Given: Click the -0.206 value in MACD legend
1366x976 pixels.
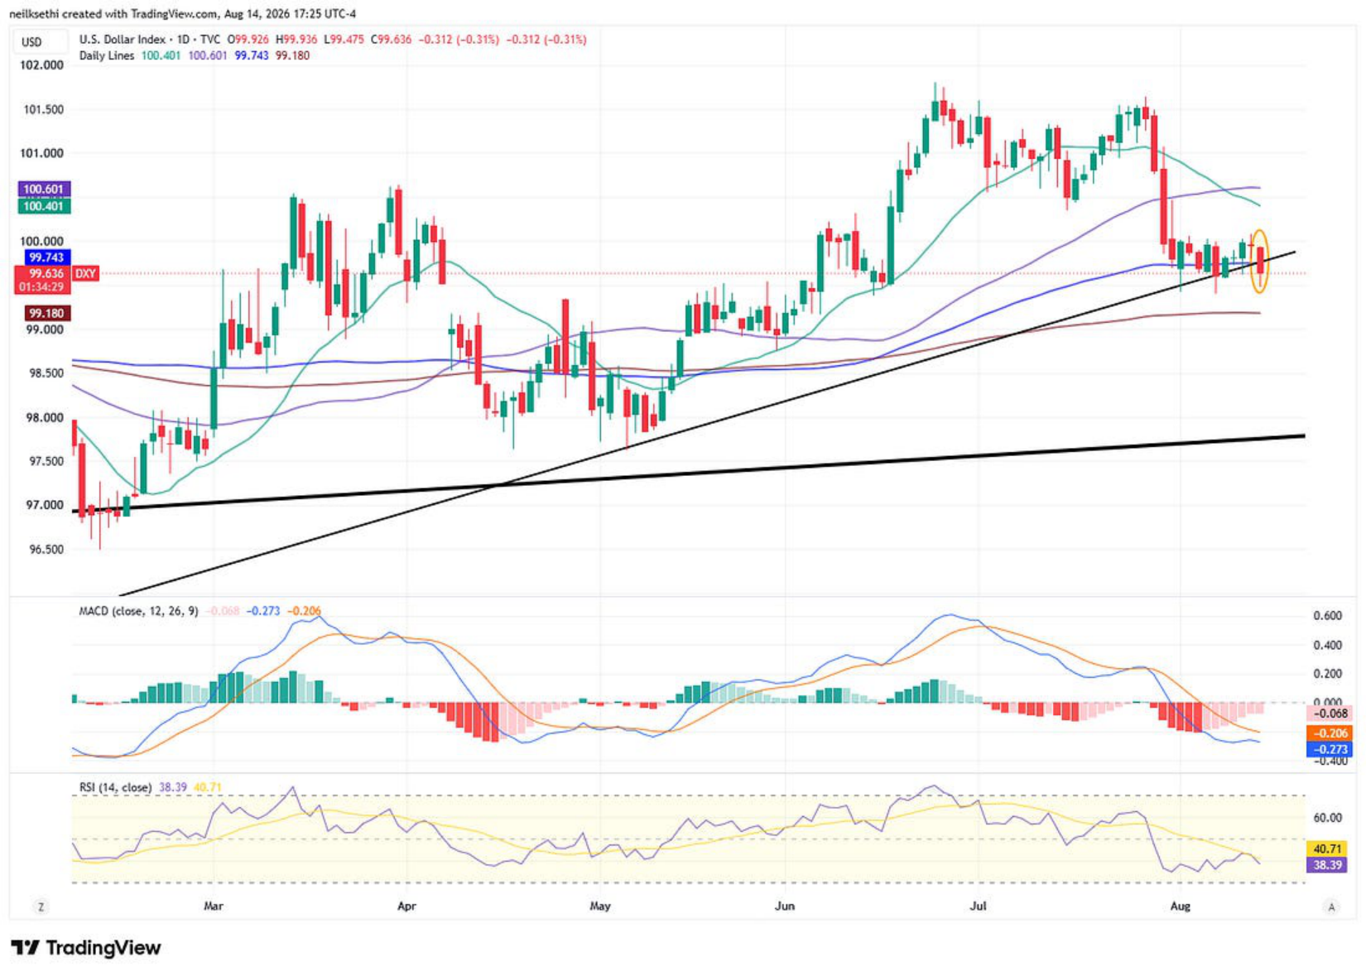Looking at the screenshot, I should [305, 611].
